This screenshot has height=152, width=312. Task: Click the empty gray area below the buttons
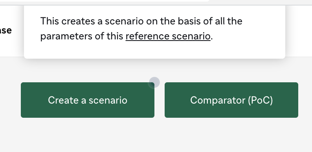pyautogui.click(x=156, y=135)
